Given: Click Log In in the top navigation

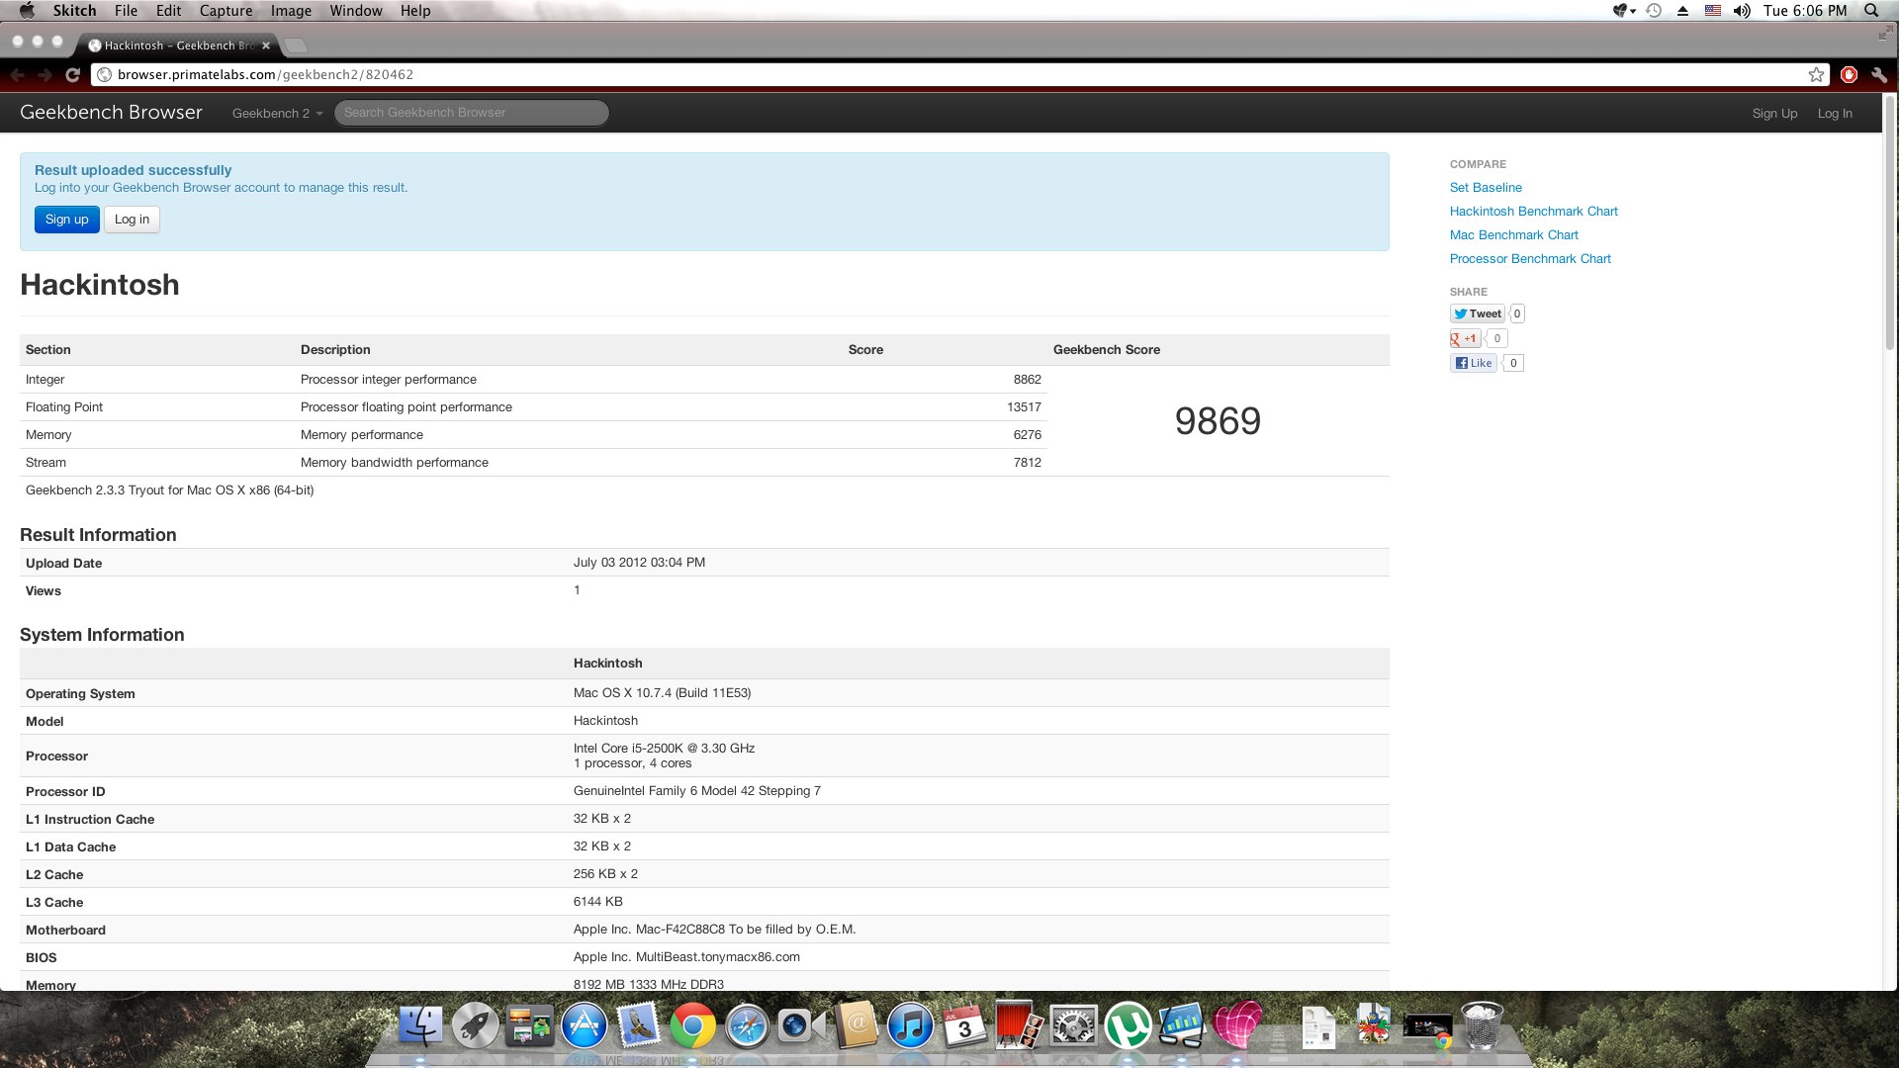Looking at the screenshot, I should click(x=1835, y=114).
